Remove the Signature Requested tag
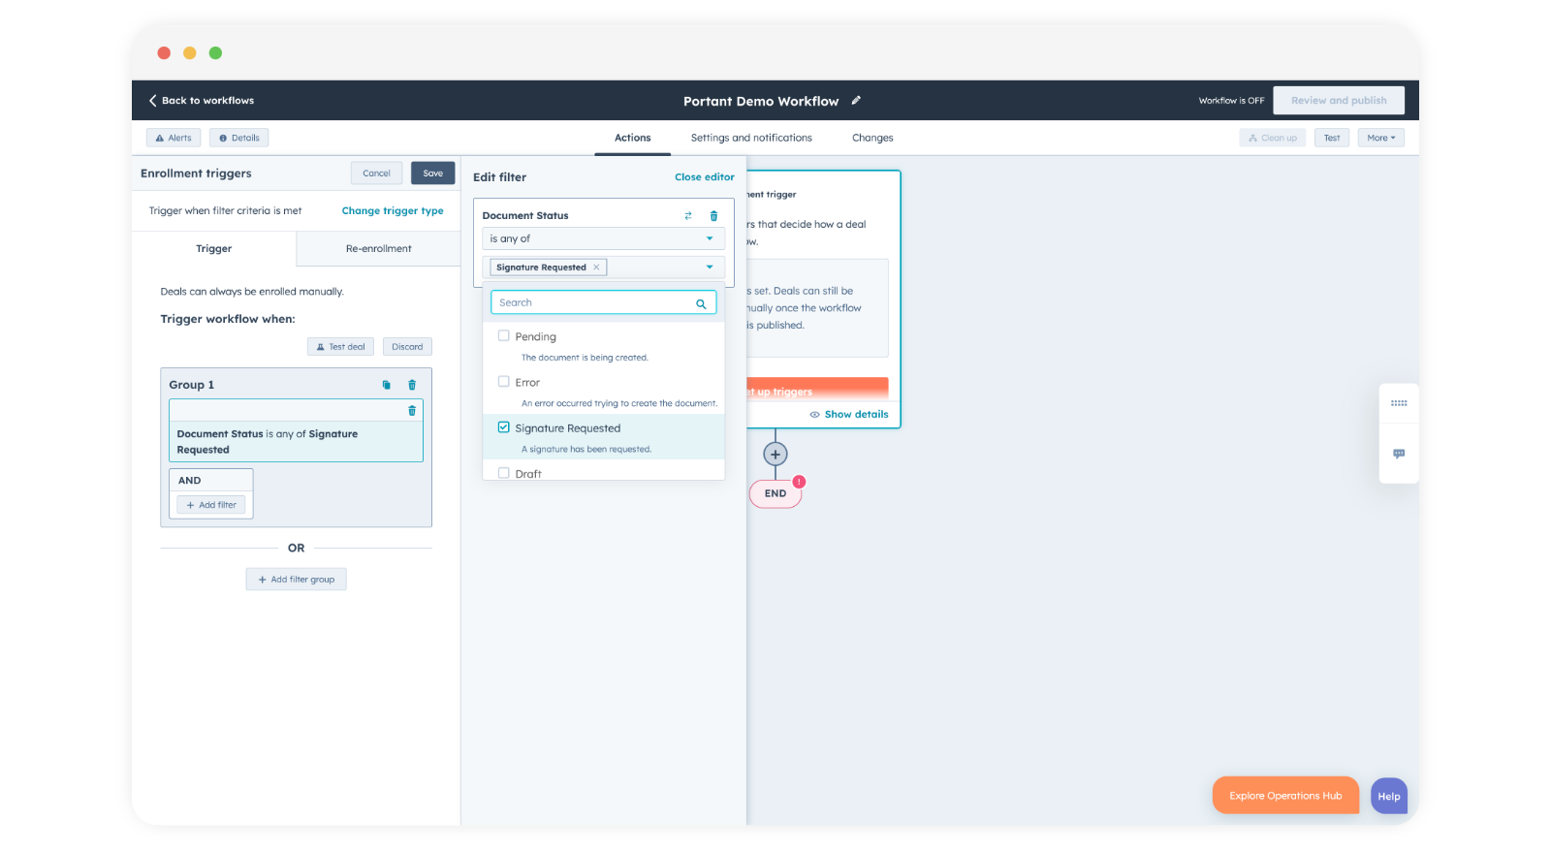This screenshot has height=851, width=1551. 596,268
